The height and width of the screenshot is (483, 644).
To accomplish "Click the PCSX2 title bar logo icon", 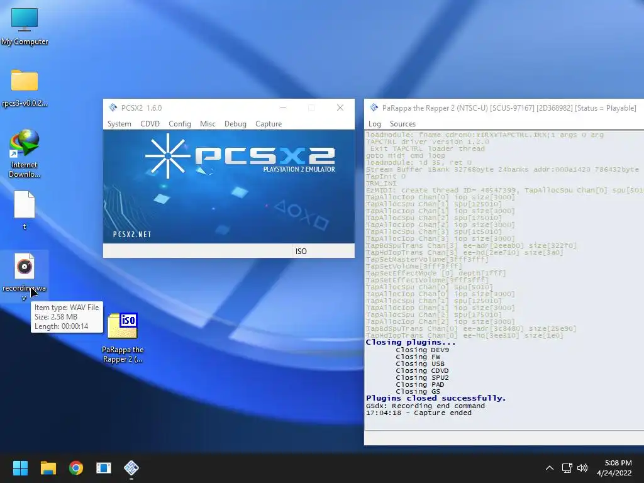I will point(113,108).
